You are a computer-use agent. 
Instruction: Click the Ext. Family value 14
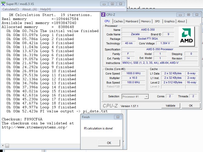tap(128, 58)
